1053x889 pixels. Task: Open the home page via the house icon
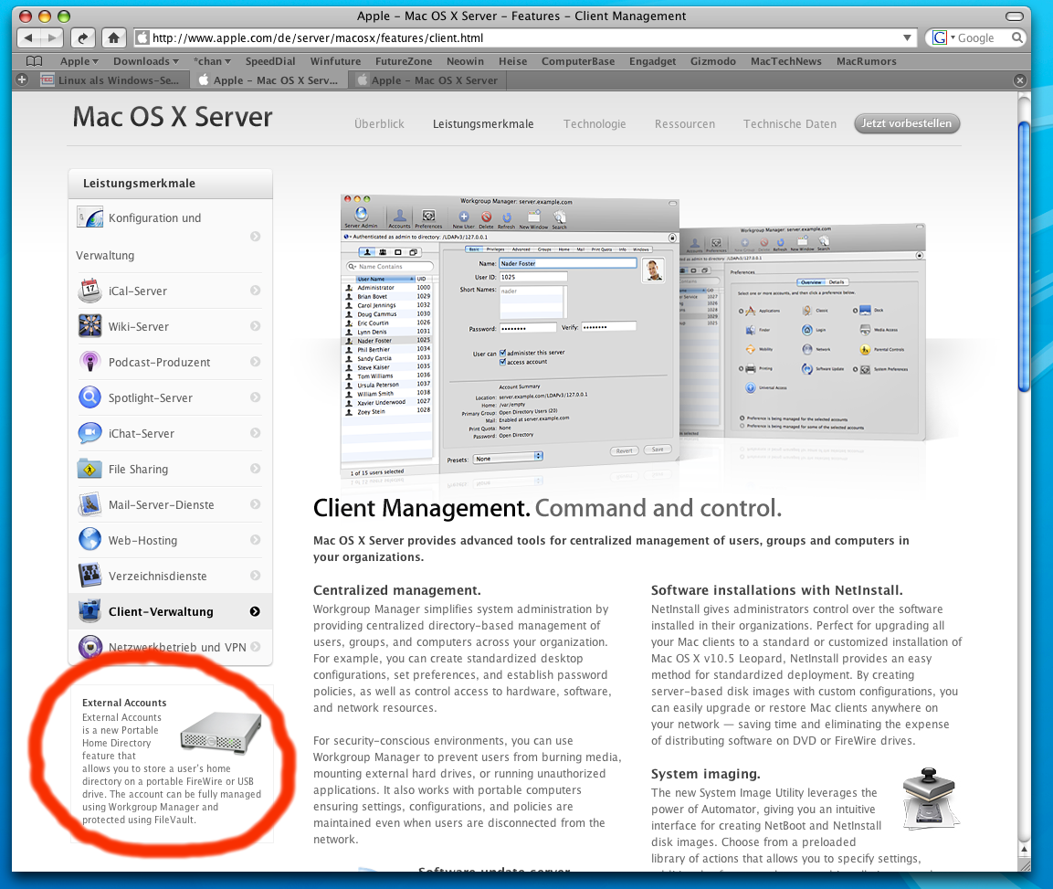tap(114, 38)
